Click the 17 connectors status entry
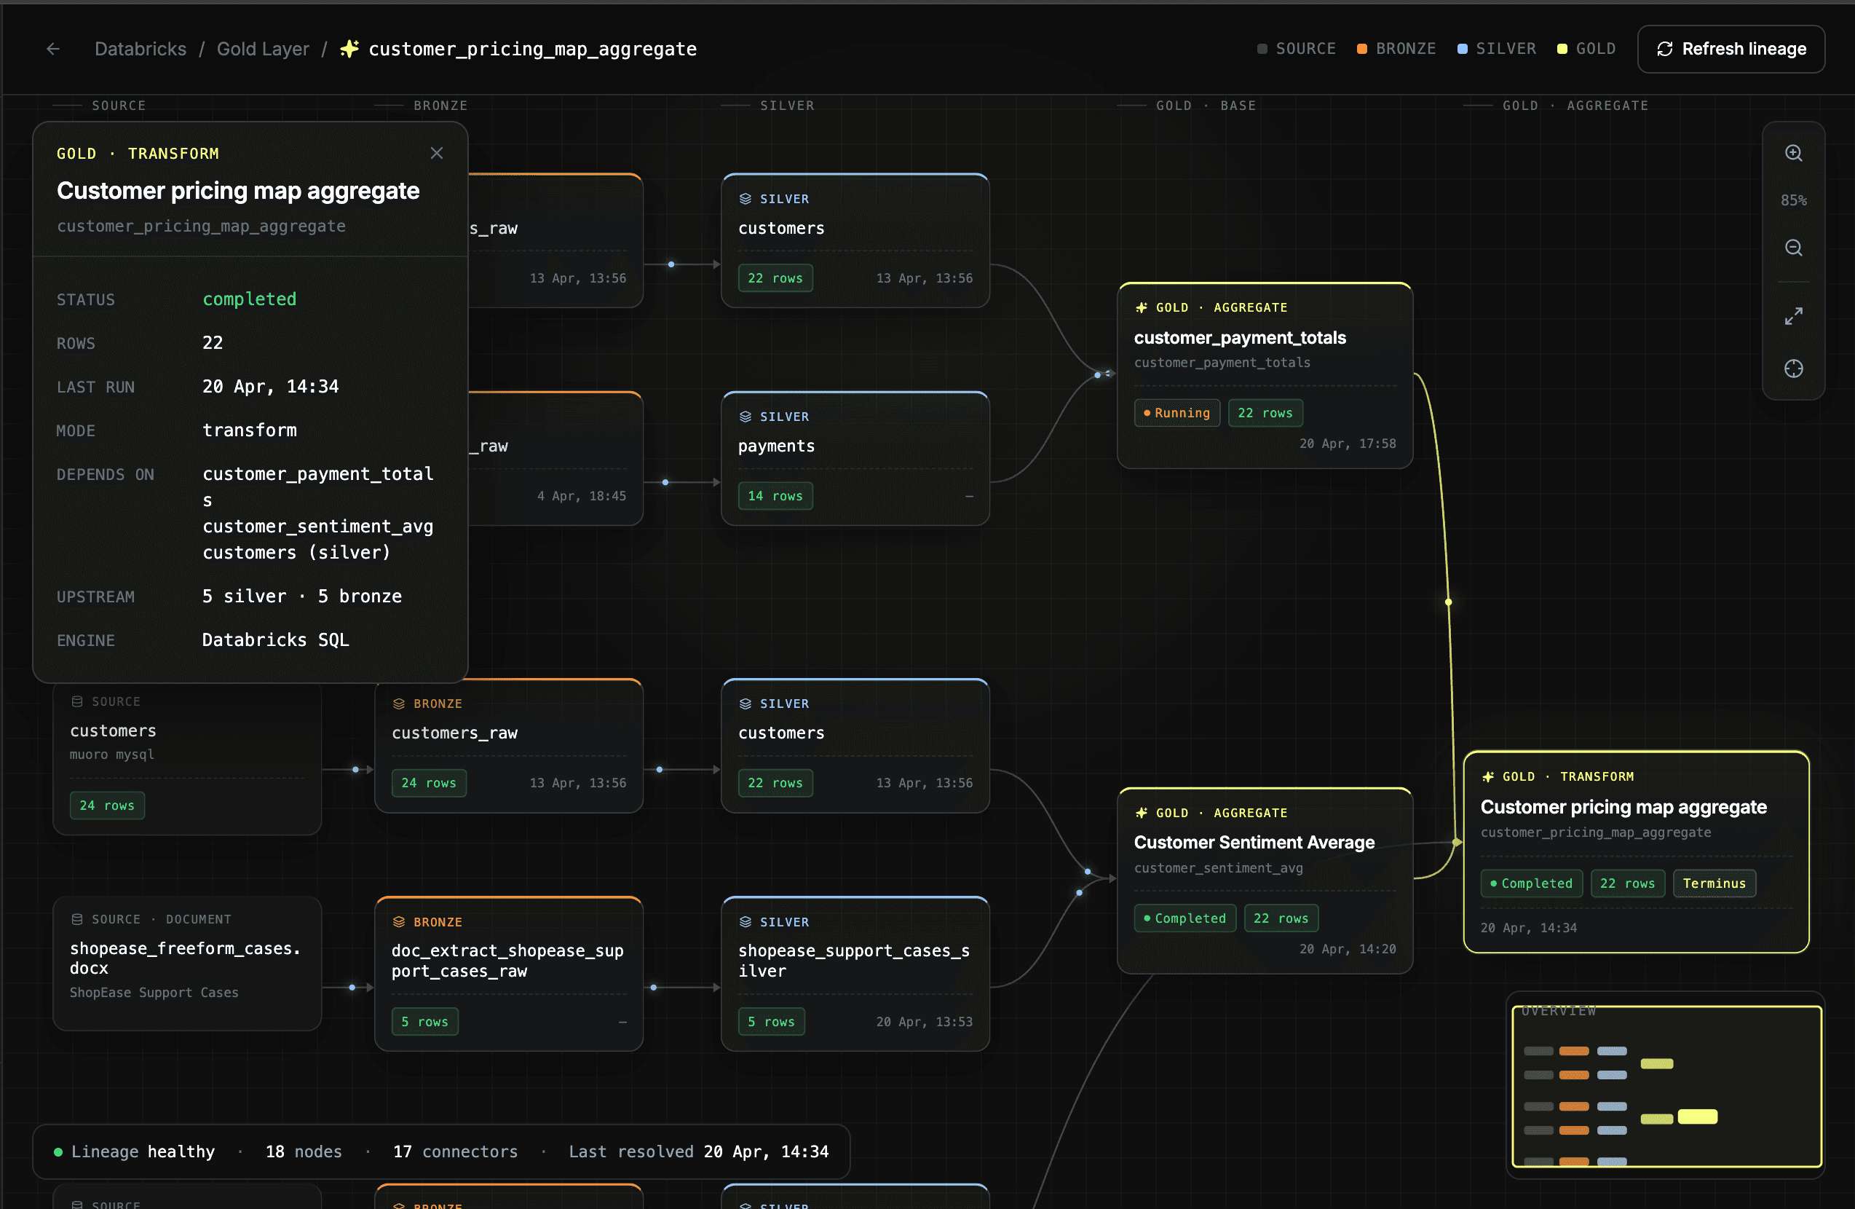The width and height of the screenshot is (1855, 1209). pyautogui.click(x=455, y=1151)
